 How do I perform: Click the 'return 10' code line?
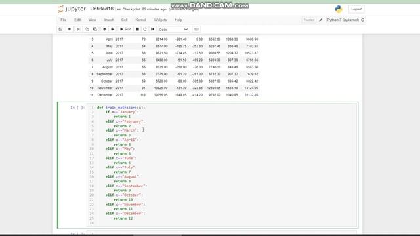(x=123, y=199)
